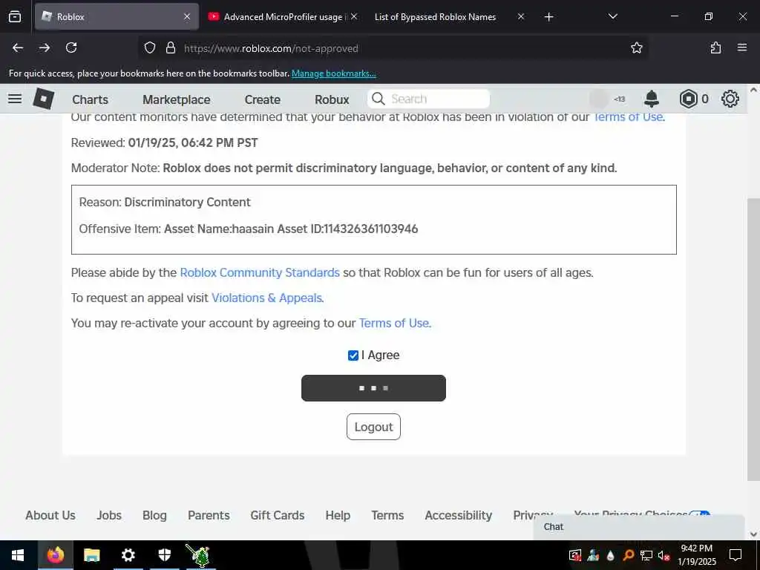Open the Gift Cards footer link
760x570 pixels.
point(278,515)
